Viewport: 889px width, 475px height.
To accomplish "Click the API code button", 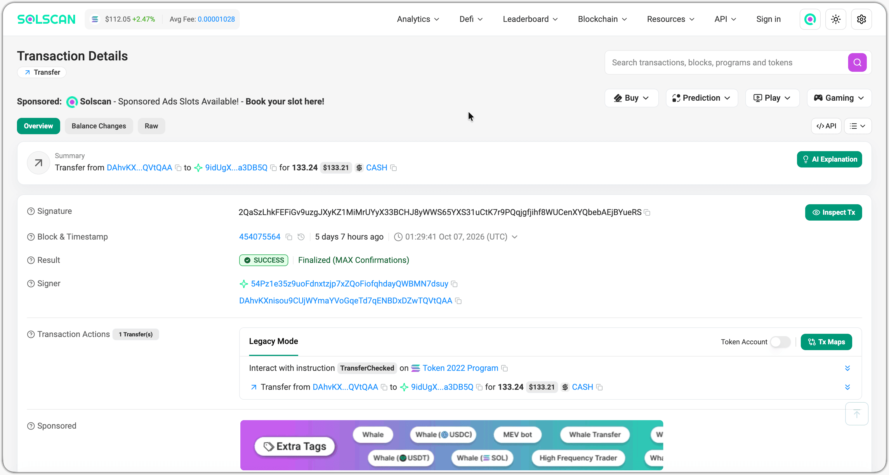I will [x=826, y=126].
